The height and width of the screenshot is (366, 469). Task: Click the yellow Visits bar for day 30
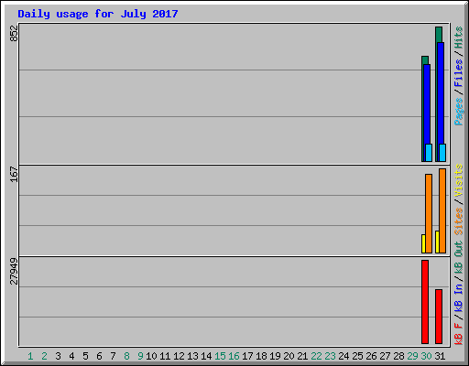(x=423, y=243)
